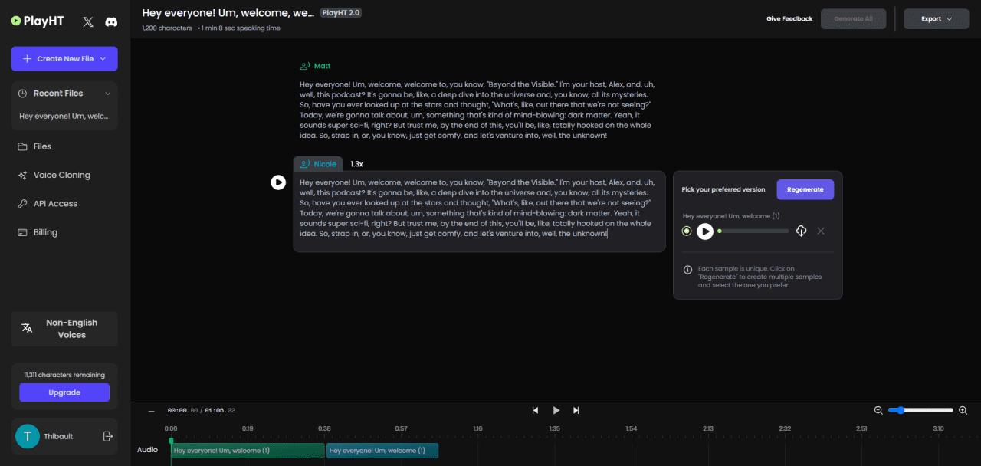The height and width of the screenshot is (466, 981).
Task: Open the X (Twitter) link icon
Action: (x=88, y=22)
